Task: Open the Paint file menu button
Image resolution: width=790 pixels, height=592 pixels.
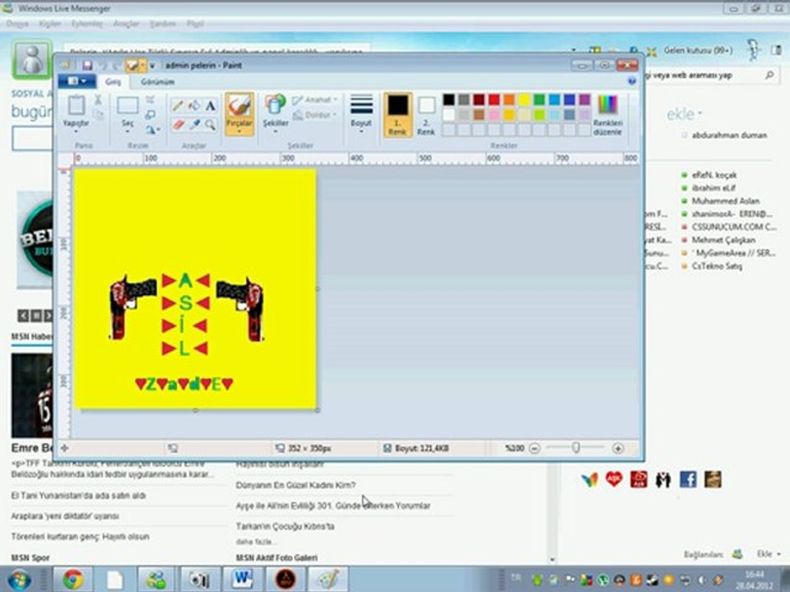Action: pyautogui.click(x=77, y=81)
